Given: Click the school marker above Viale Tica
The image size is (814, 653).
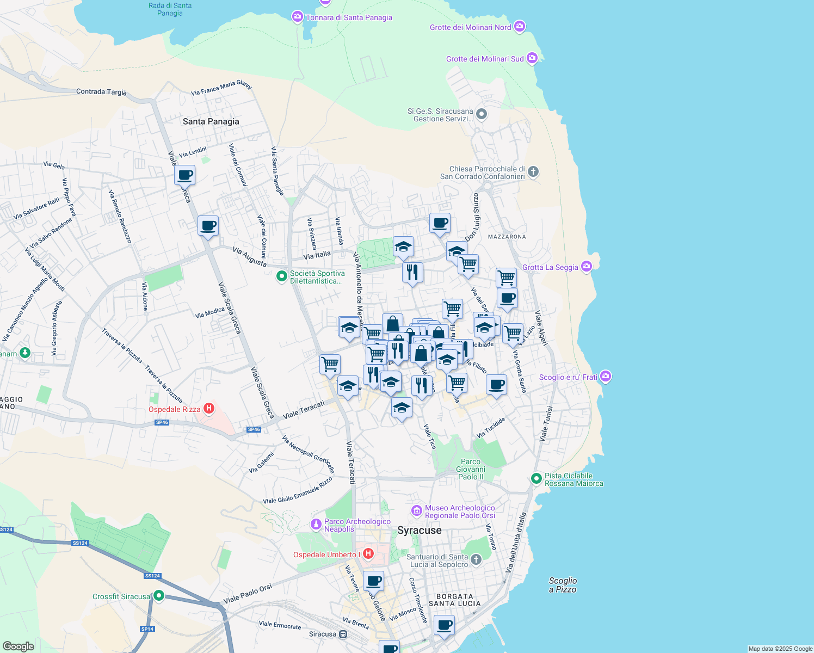Looking at the screenshot, I should [x=402, y=408].
